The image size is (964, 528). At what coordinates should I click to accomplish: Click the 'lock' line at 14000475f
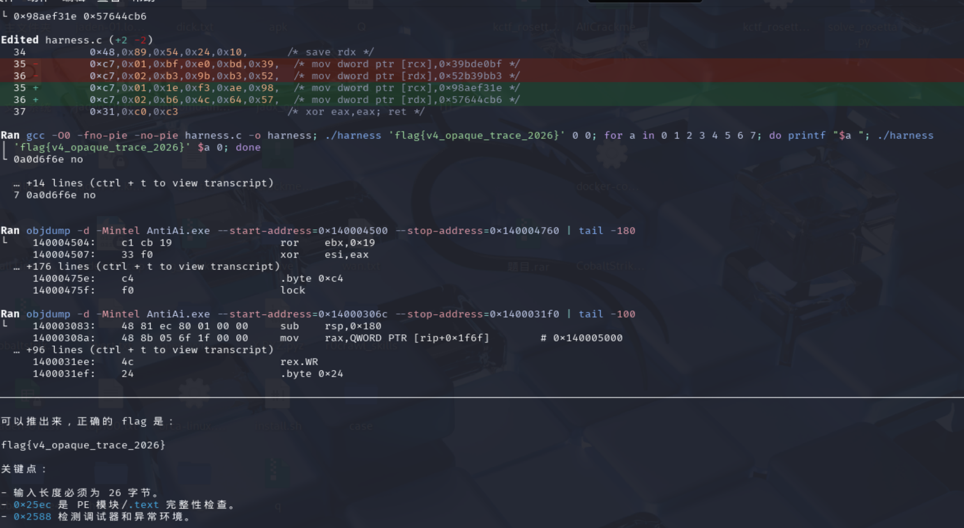coord(169,290)
